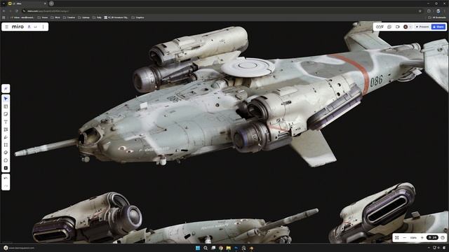Click the blue Share button
This screenshot has width=449, height=252.
[x=438, y=27]
